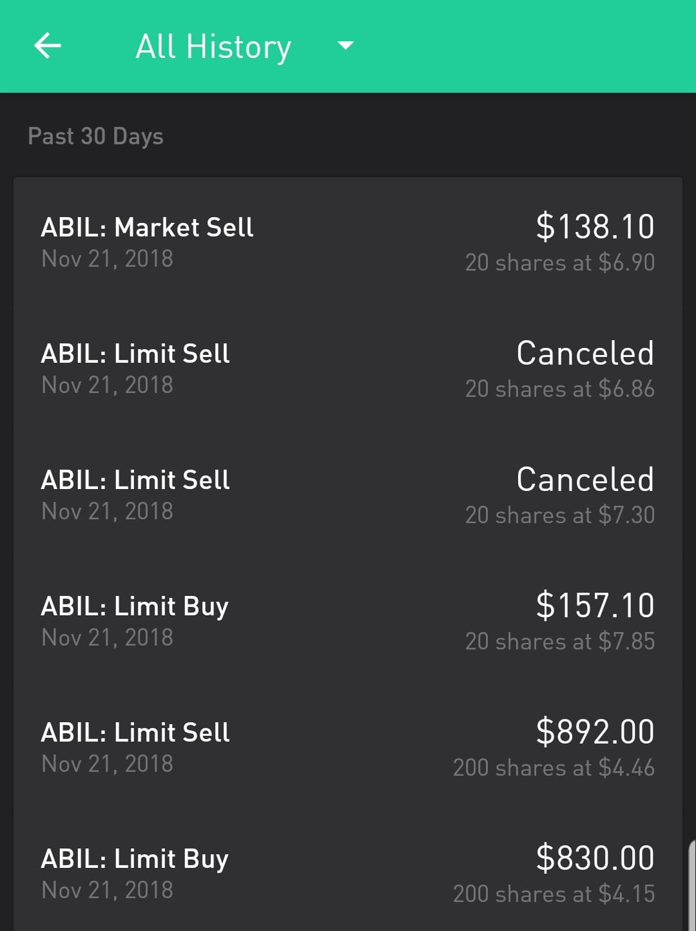Image resolution: width=696 pixels, height=931 pixels.
Task: Tap the second Canceled status label
Action: click(x=585, y=479)
